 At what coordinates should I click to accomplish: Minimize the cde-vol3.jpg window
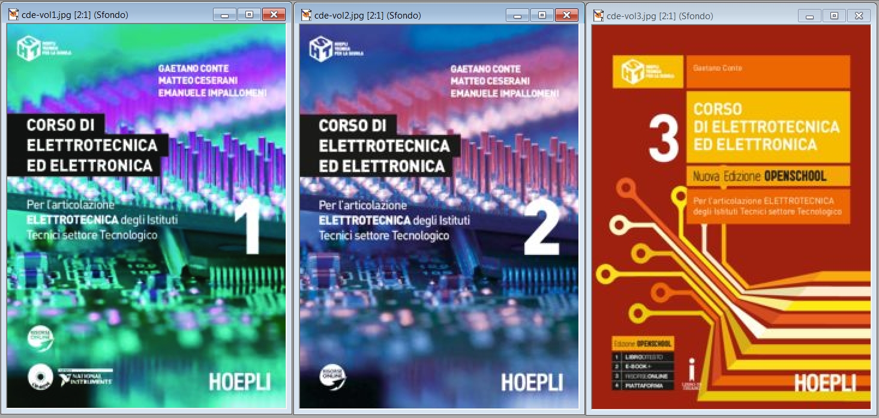click(x=810, y=16)
